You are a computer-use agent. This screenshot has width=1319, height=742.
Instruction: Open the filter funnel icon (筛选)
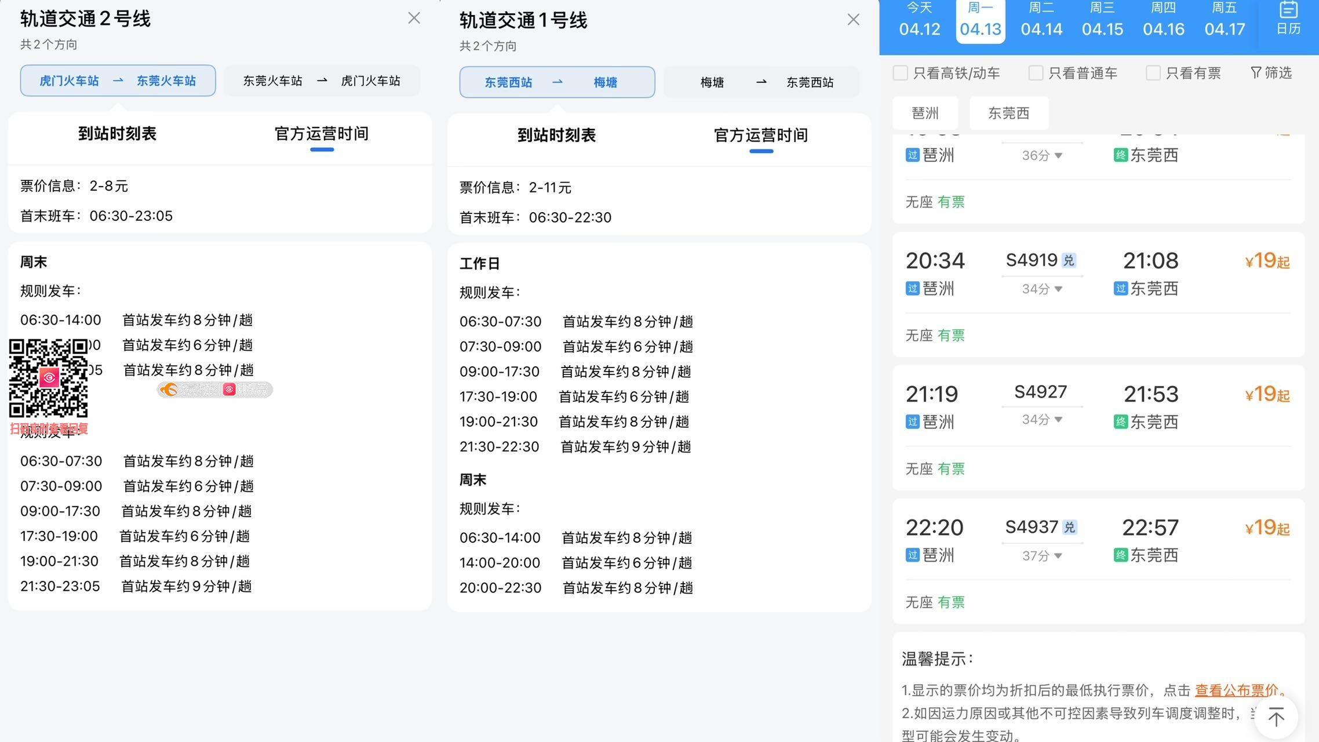coord(1256,72)
